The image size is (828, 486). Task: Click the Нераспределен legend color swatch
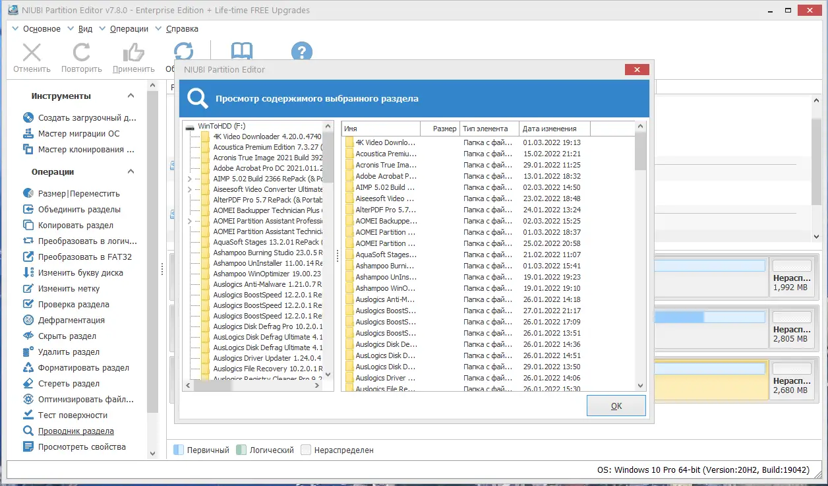coord(306,450)
